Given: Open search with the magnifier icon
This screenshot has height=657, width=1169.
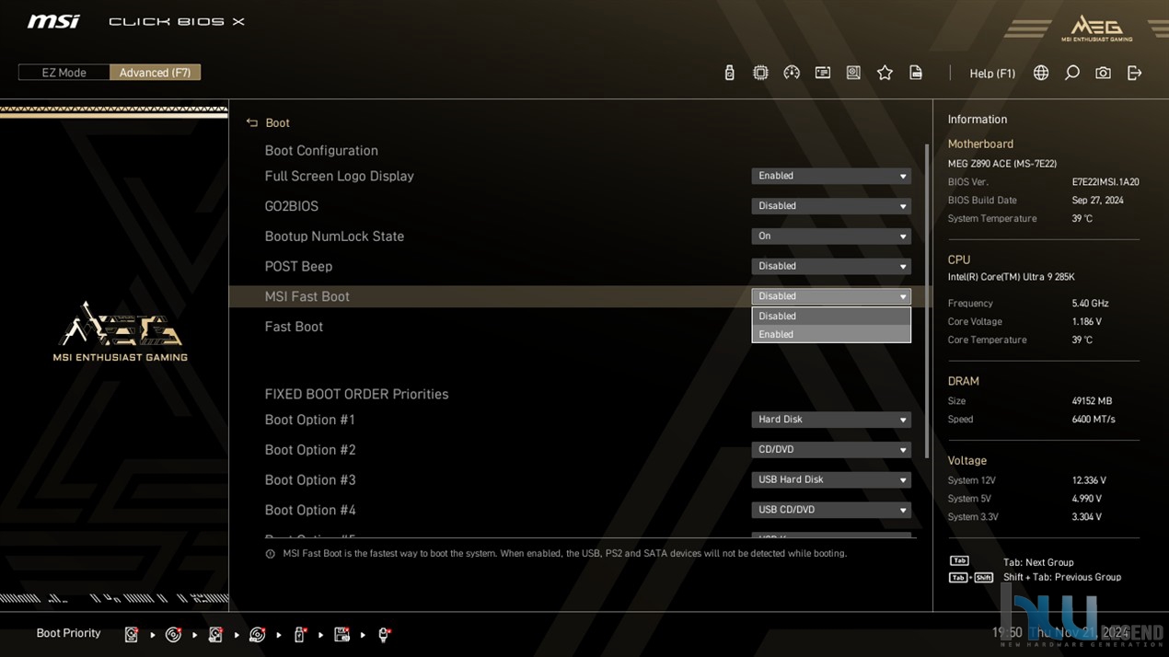Looking at the screenshot, I should click(x=1072, y=73).
